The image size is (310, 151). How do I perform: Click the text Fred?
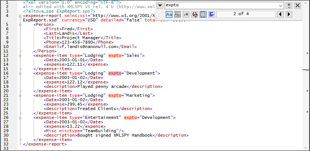[x=67, y=29]
